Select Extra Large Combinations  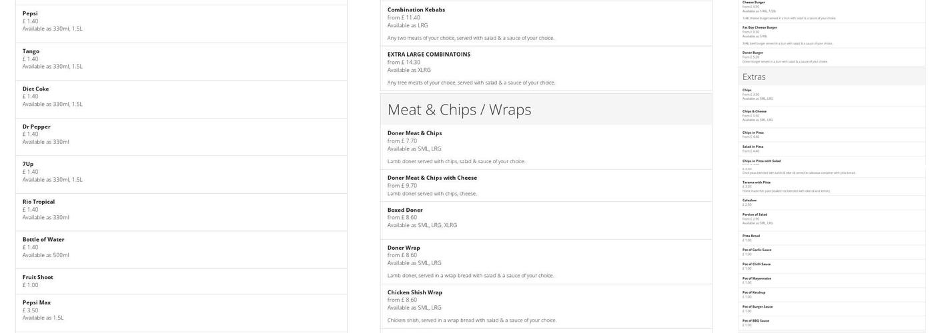pos(428,55)
